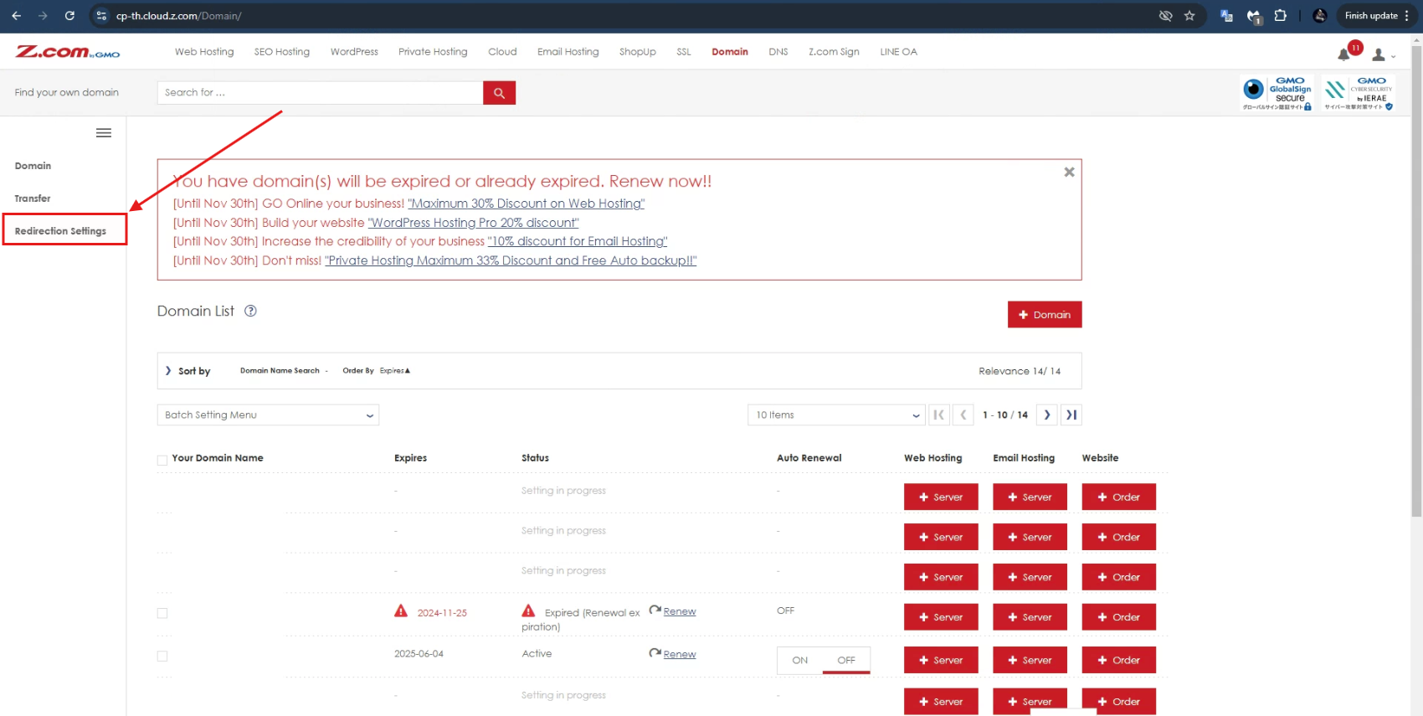Go to the DNS menu item
The height and width of the screenshot is (716, 1423).
[778, 52]
